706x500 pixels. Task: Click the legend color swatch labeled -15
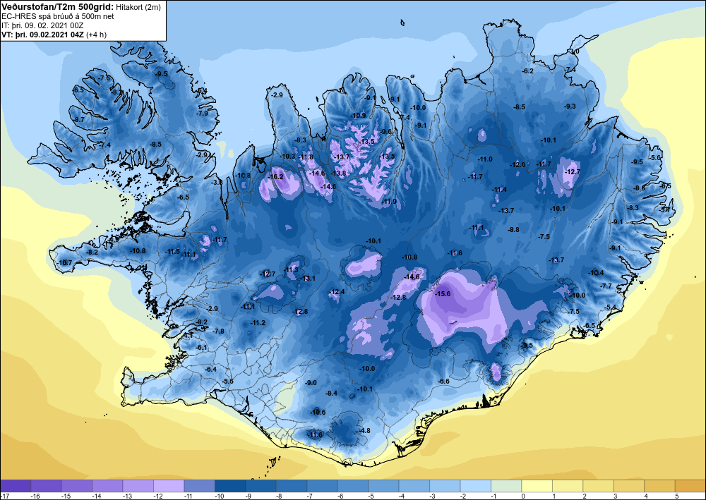pos(76,486)
